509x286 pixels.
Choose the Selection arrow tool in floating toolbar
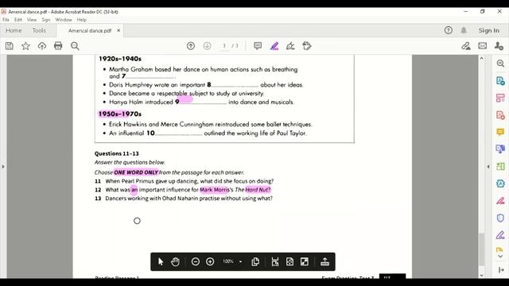pos(161,261)
